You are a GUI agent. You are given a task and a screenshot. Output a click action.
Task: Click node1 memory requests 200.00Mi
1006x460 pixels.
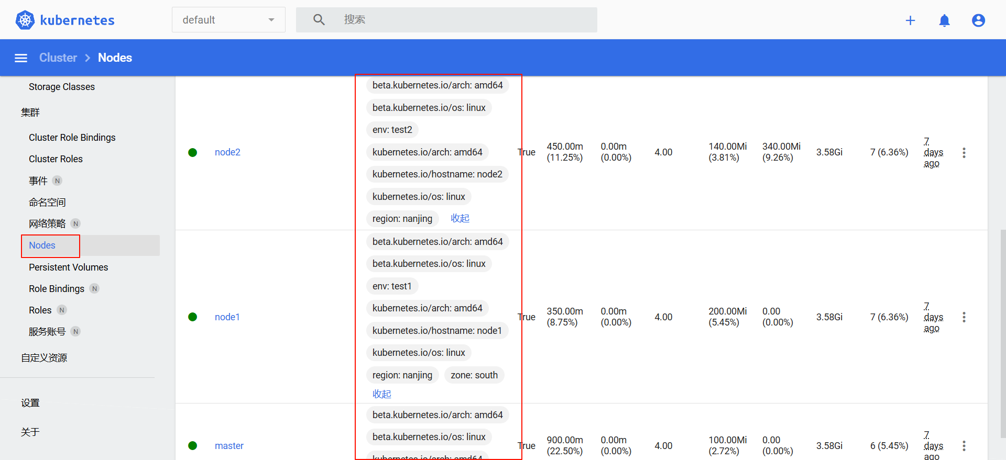(728, 317)
